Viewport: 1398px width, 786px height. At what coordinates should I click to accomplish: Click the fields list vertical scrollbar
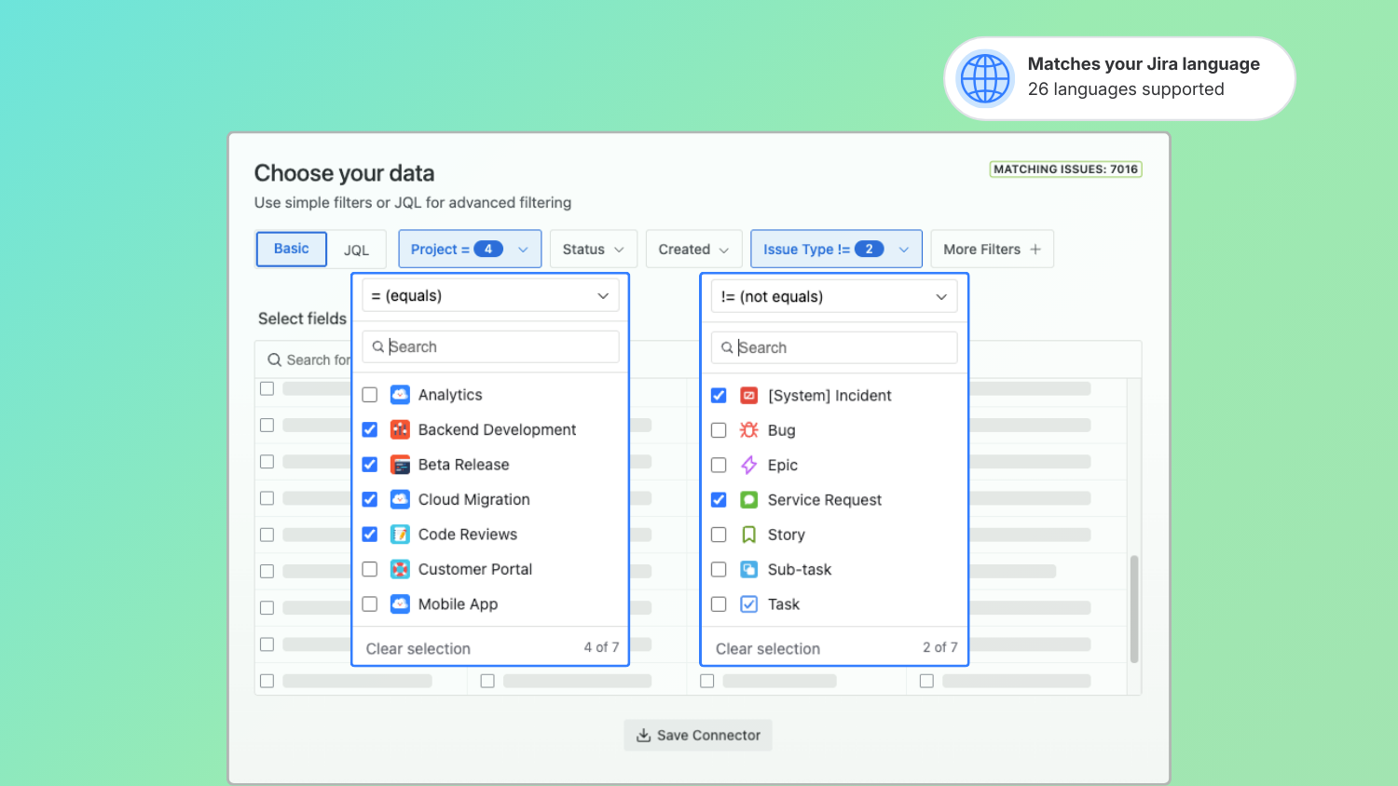point(1134,609)
